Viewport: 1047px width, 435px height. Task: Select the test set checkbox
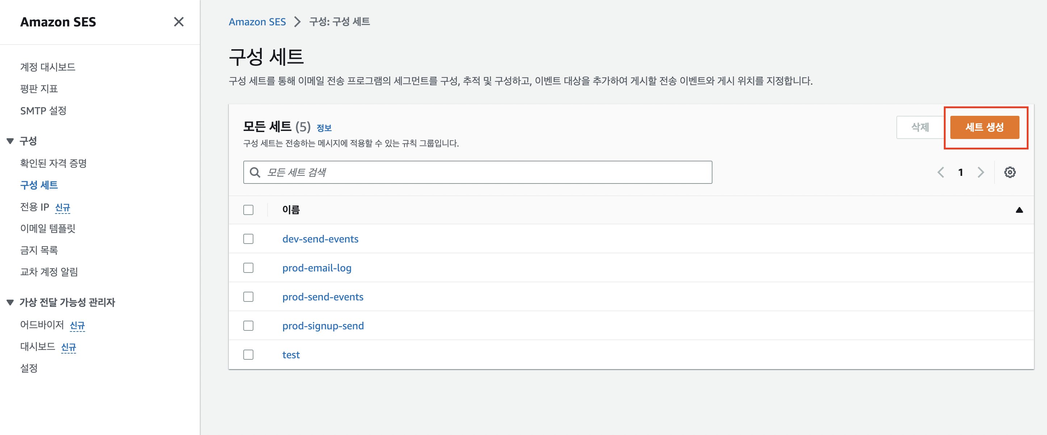pyautogui.click(x=248, y=355)
